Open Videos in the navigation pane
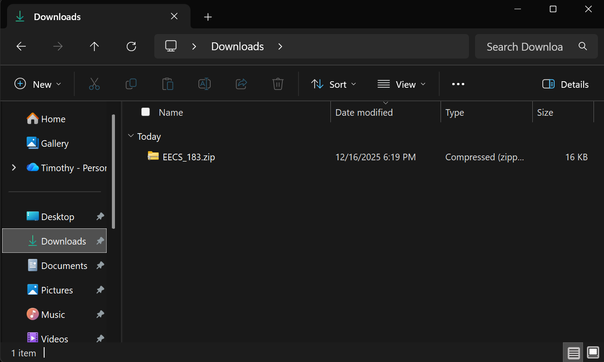This screenshot has width=604, height=362. click(x=48, y=338)
